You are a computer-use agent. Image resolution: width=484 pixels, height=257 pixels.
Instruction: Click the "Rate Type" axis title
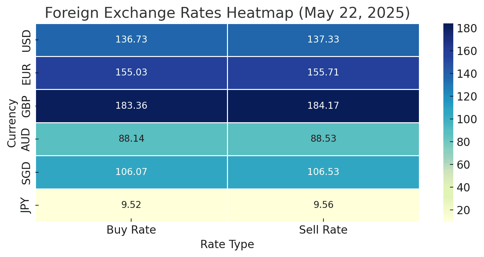[227, 244]
